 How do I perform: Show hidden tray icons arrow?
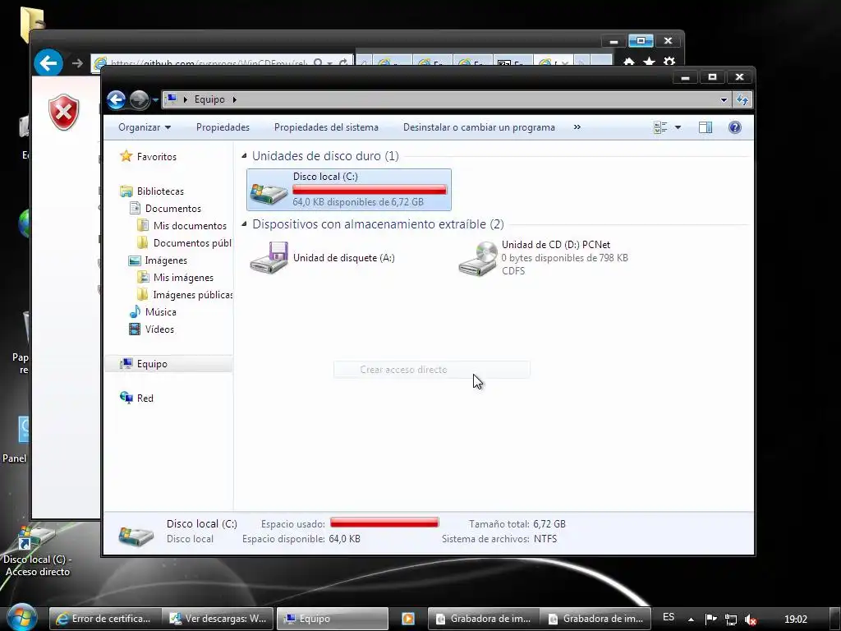click(x=691, y=619)
